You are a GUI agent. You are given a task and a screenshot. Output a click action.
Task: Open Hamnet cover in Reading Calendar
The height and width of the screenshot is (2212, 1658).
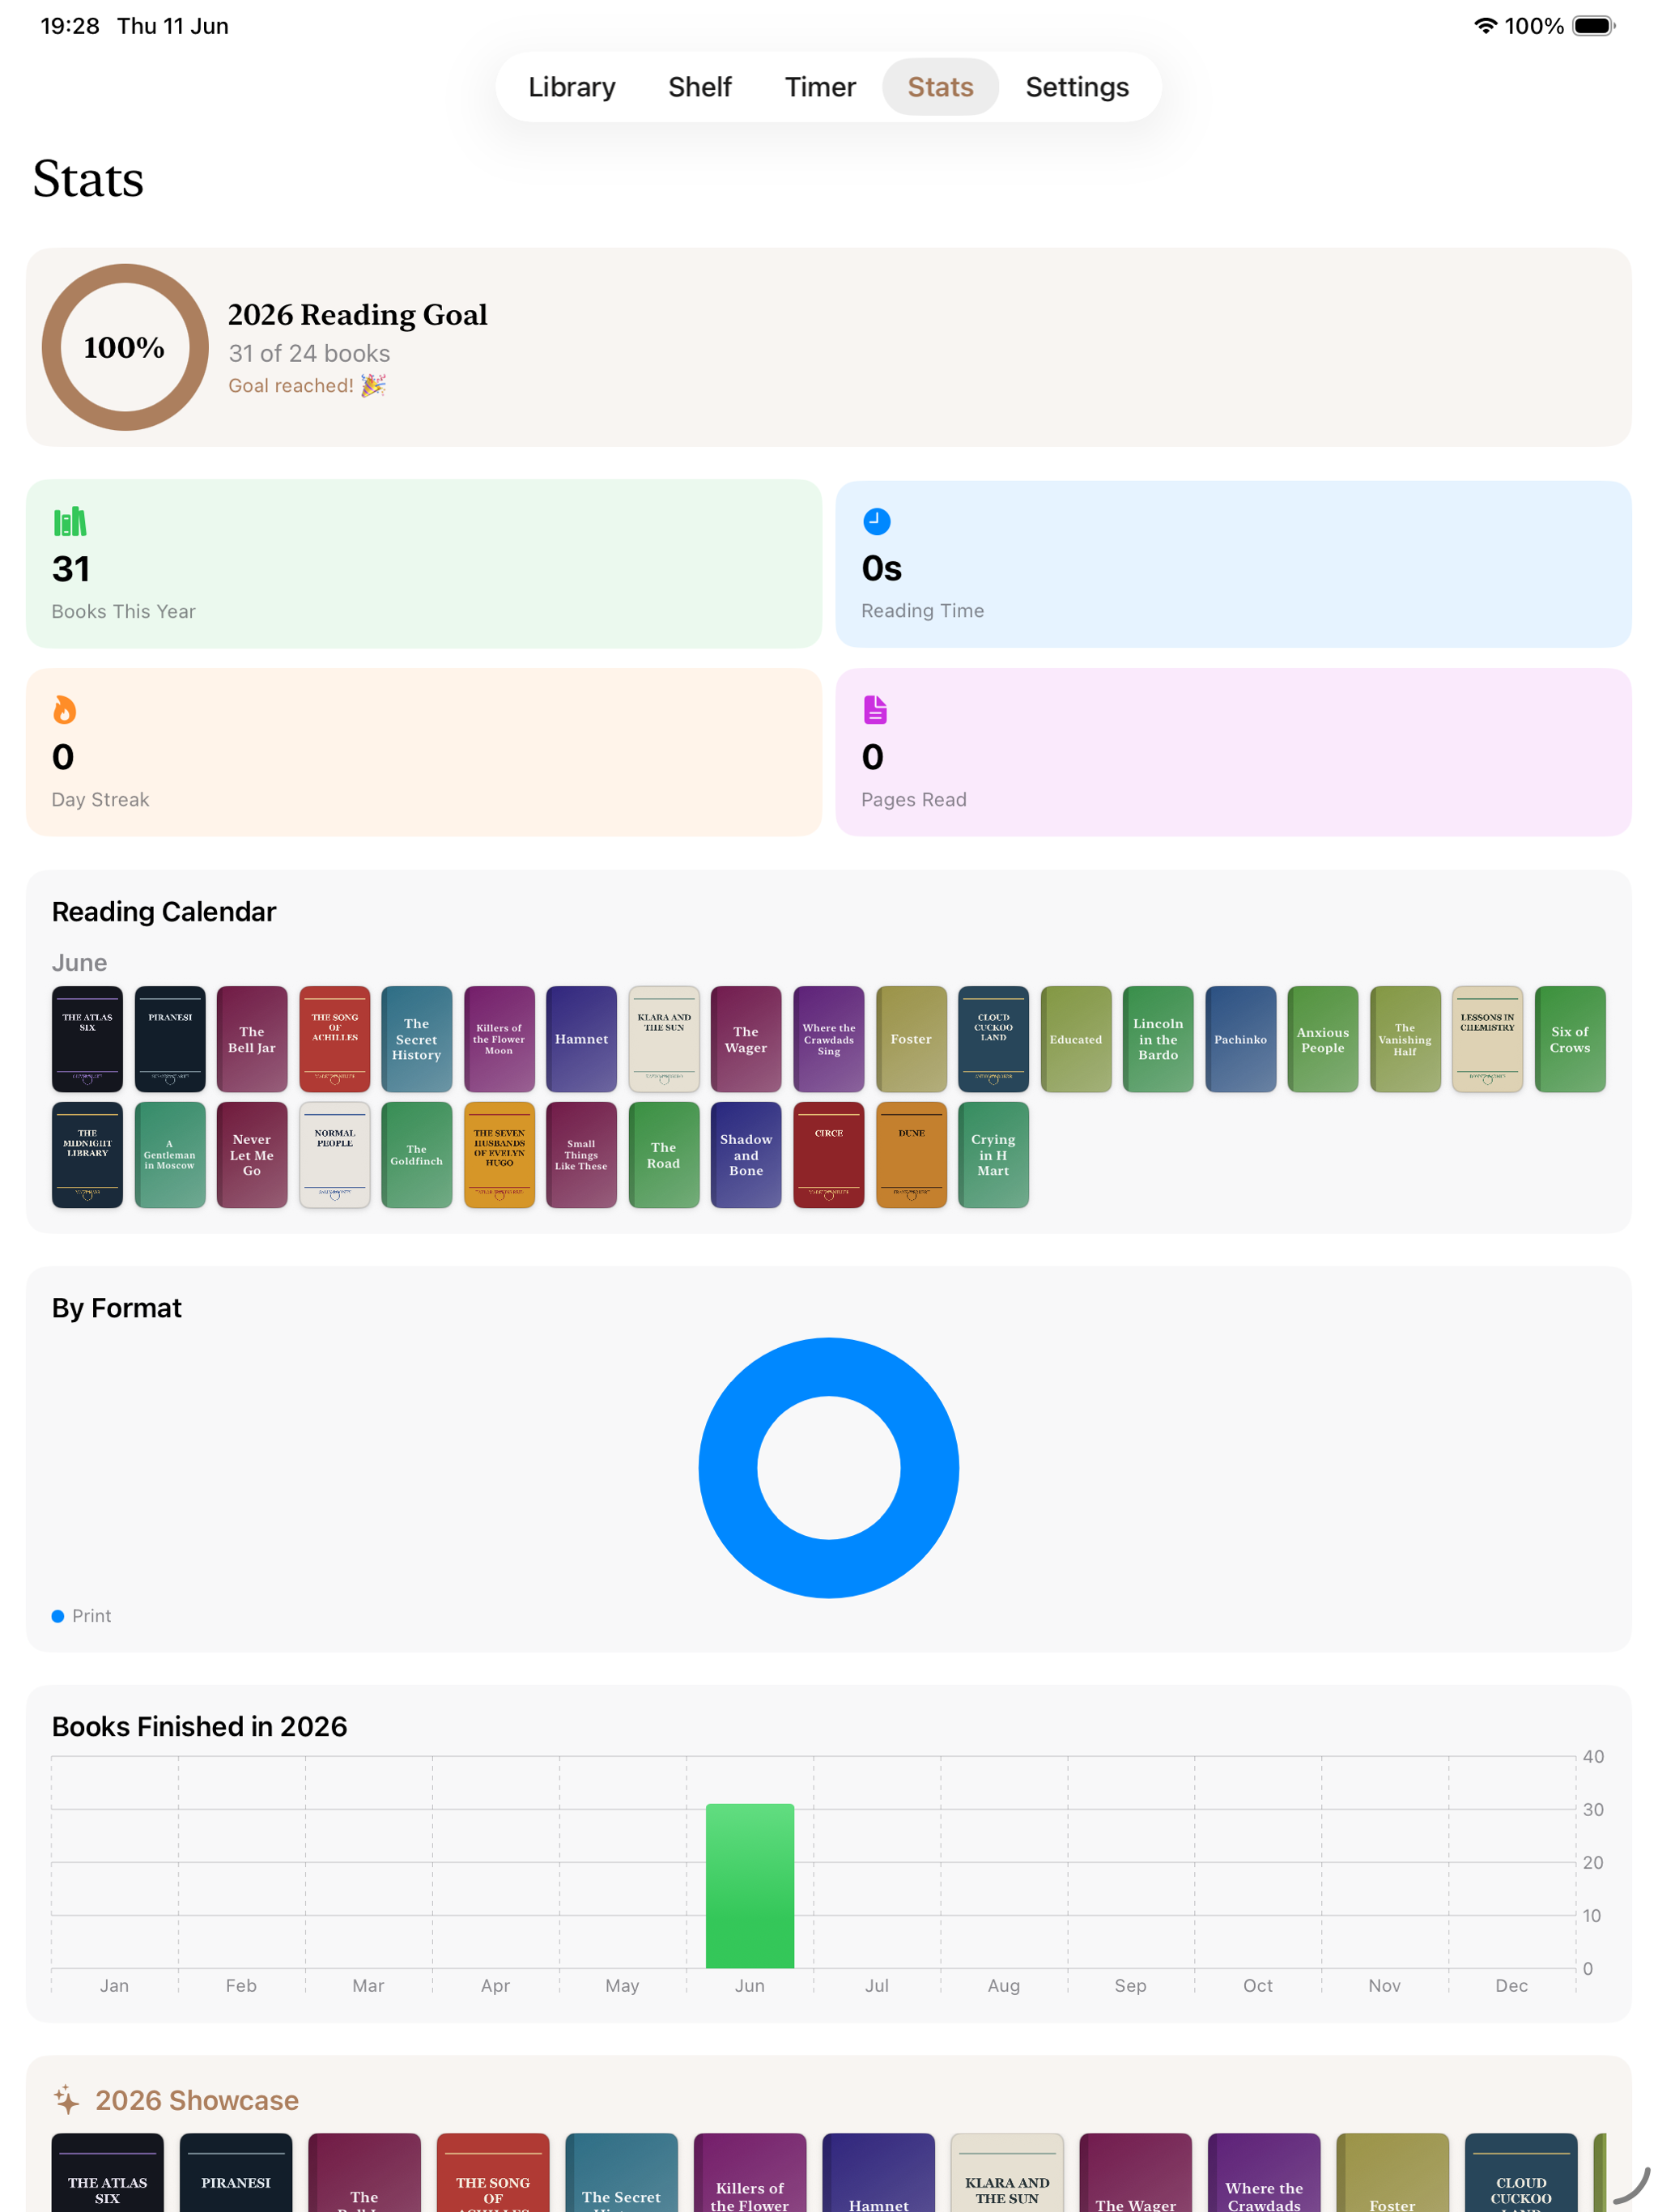(x=582, y=1039)
